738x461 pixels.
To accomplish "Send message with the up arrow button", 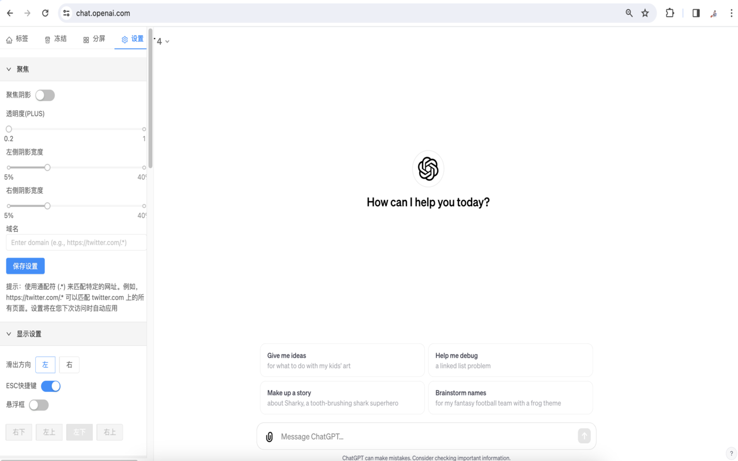I will point(584,436).
